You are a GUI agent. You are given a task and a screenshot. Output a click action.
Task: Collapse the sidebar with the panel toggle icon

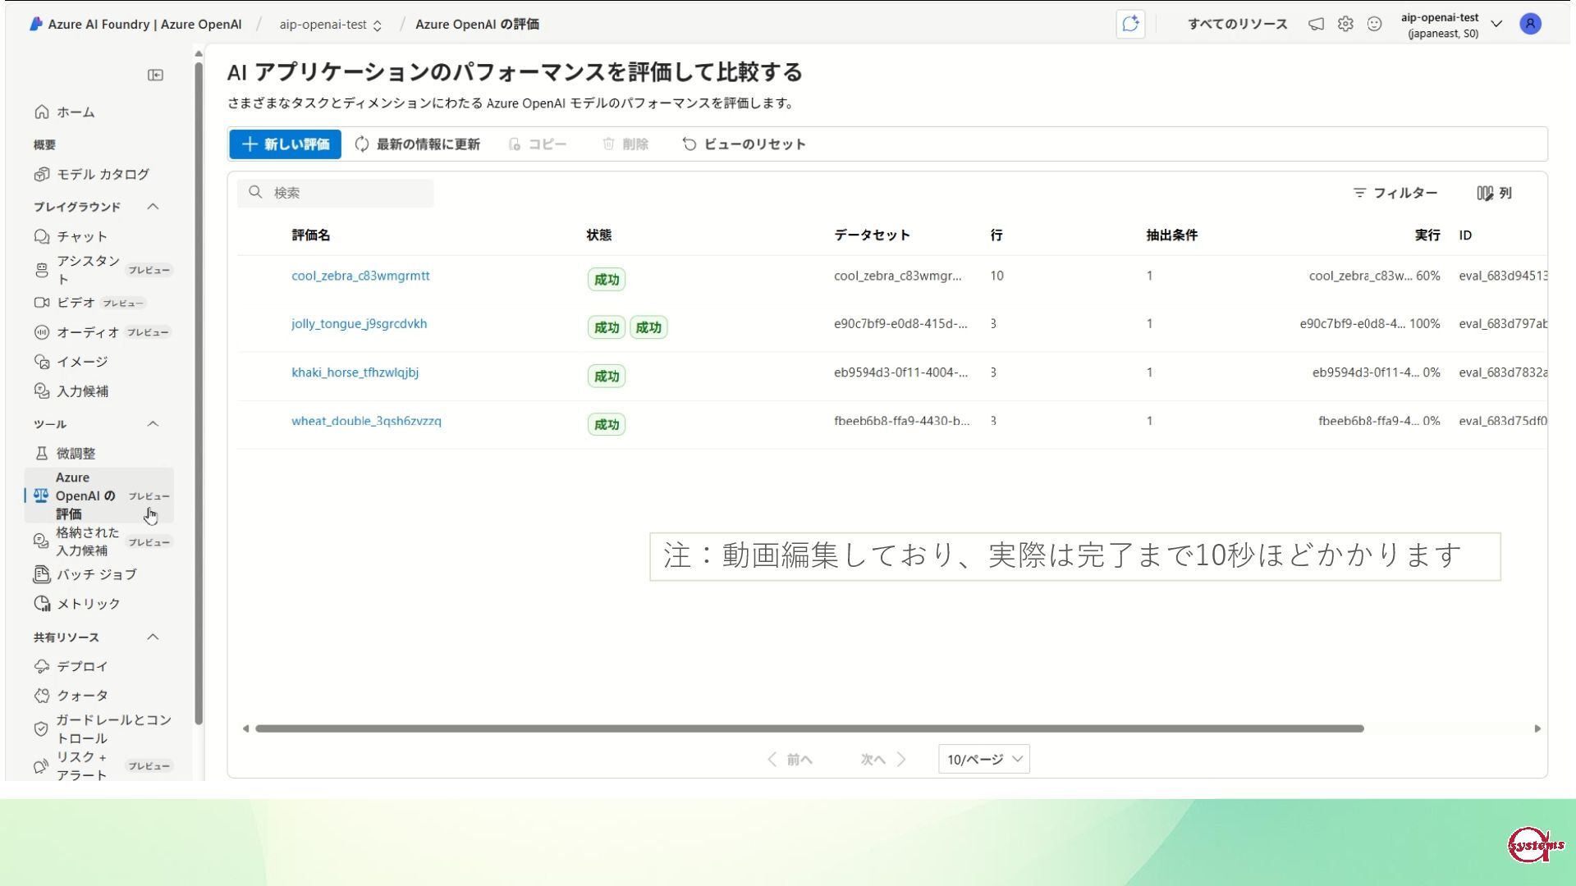[155, 75]
